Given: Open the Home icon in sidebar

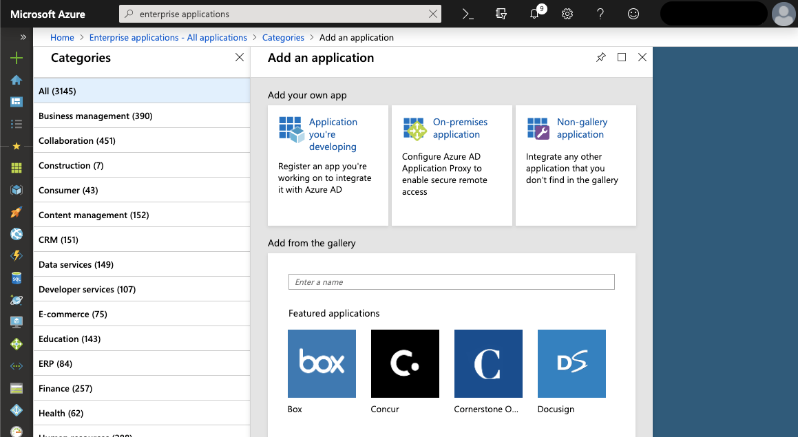Looking at the screenshot, I should [x=17, y=80].
